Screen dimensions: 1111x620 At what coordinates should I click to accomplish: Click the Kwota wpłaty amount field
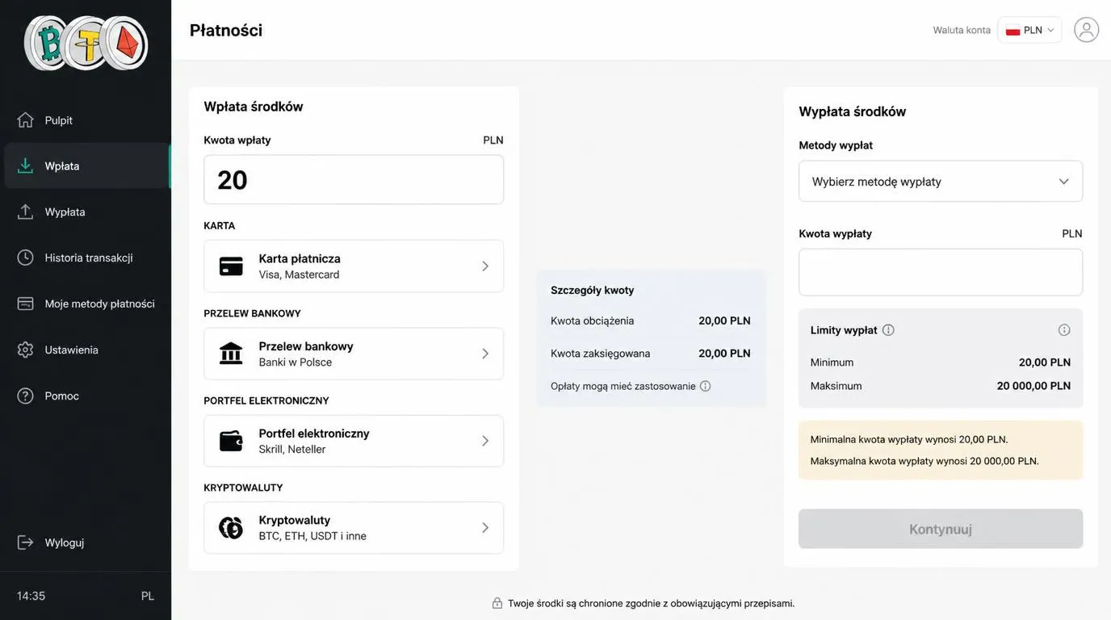click(x=354, y=180)
